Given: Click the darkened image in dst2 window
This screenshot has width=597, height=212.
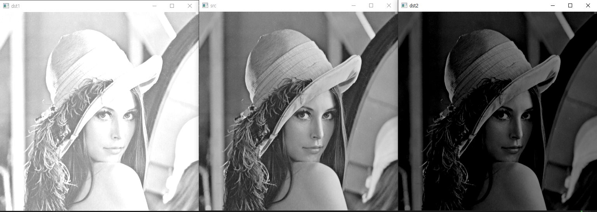Looking at the screenshot, I should tap(498, 111).
